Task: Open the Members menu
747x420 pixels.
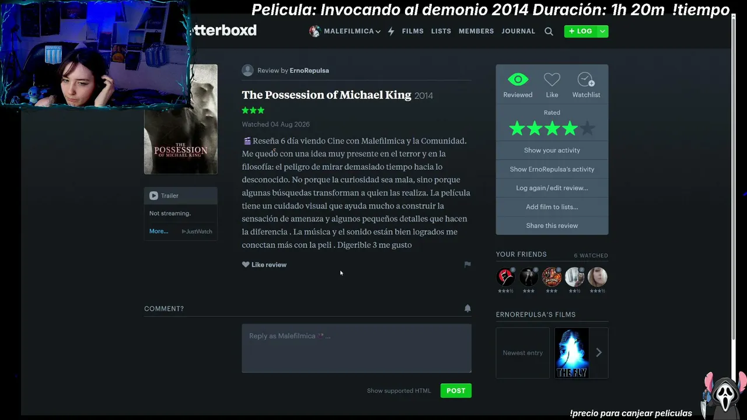Action: [x=476, y=32]
